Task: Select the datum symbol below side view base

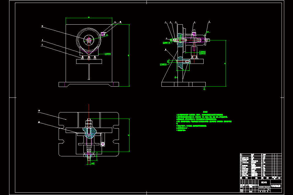Action: pyautogui.click(x=204, y=89)
